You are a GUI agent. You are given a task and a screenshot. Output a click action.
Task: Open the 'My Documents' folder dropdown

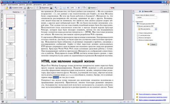pyautogui.click(x=156, y=29)
